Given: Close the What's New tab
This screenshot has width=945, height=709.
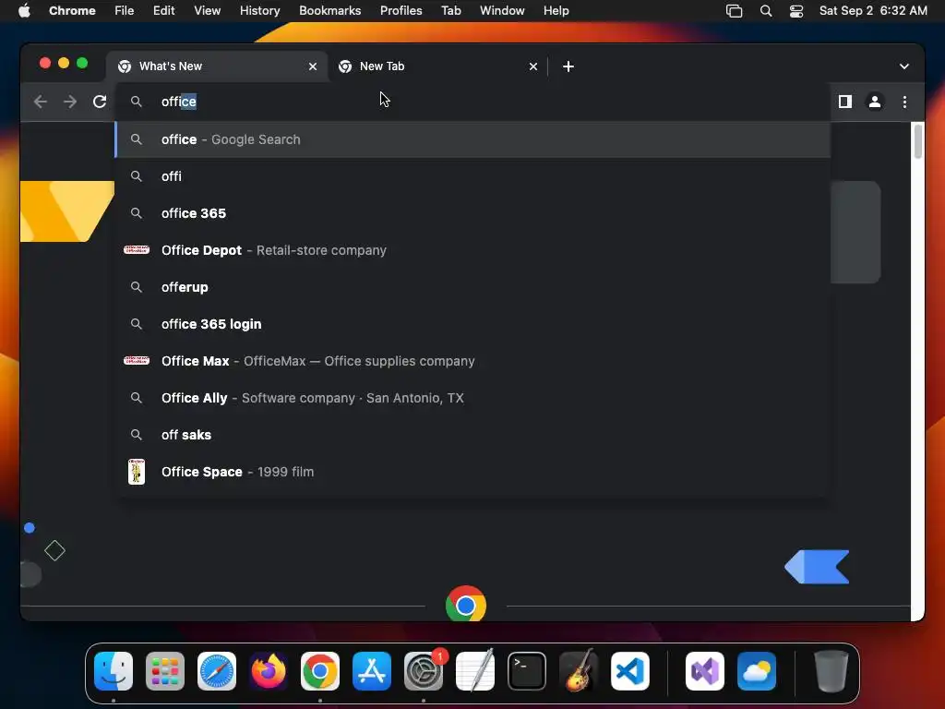Looking at the screenshot, I should click(313, 66).
